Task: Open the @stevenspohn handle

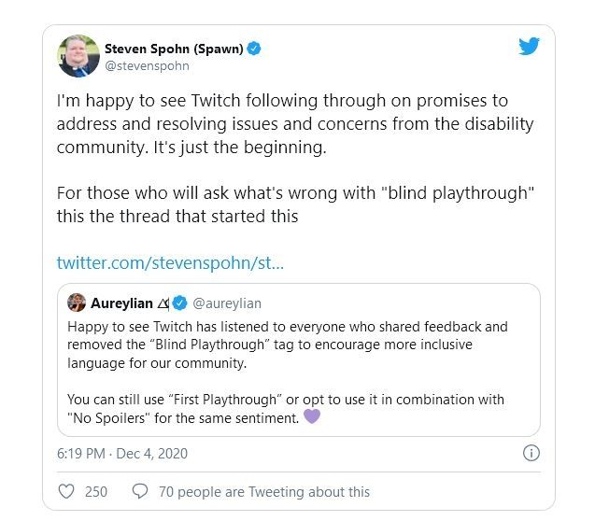Action: click(145, 66)
